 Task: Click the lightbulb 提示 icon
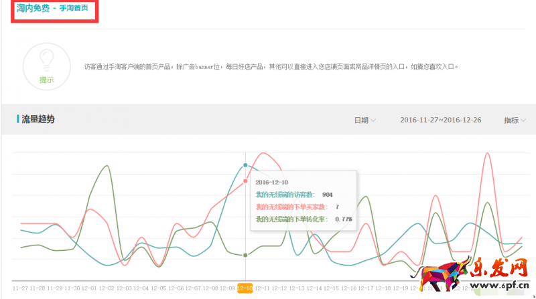tap(47, 65)
